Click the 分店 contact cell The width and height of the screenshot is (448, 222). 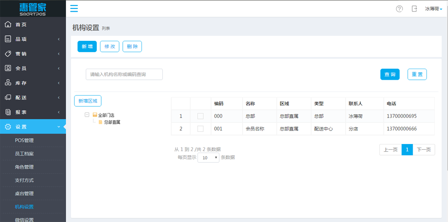pos(353,129)
